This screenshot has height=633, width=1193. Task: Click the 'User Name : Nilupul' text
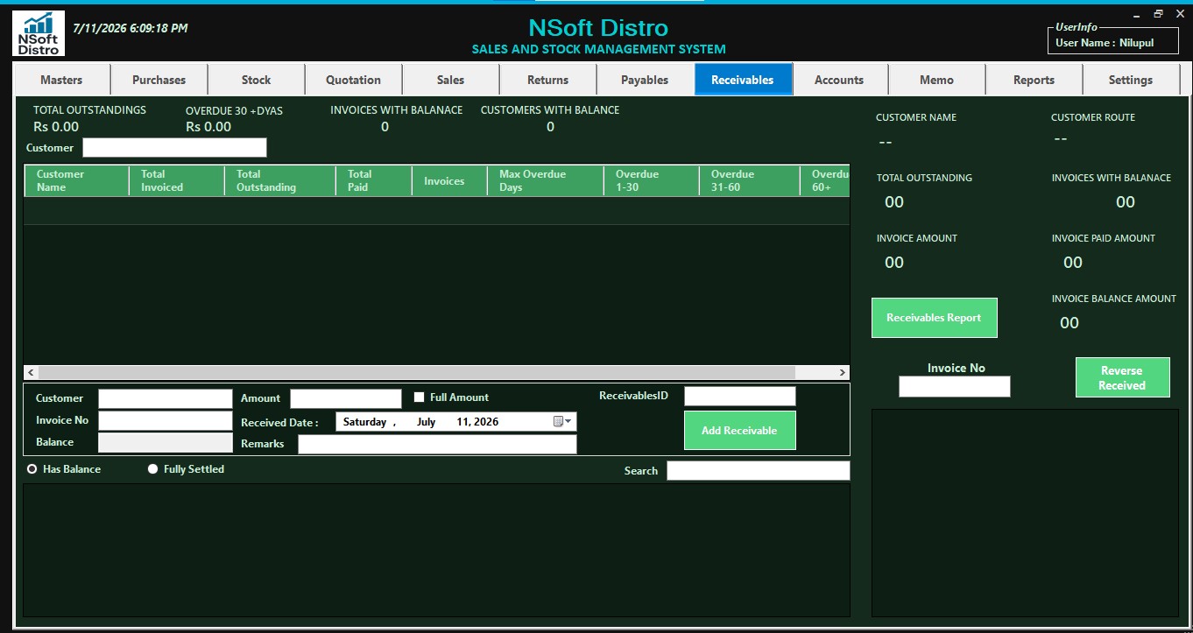1105,42
